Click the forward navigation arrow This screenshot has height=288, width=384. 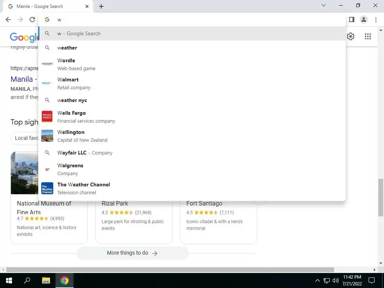[20, 19]
